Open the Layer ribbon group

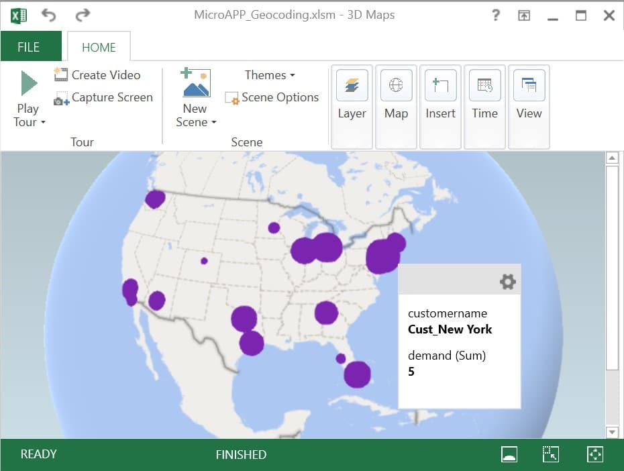[x=352, y=107]
